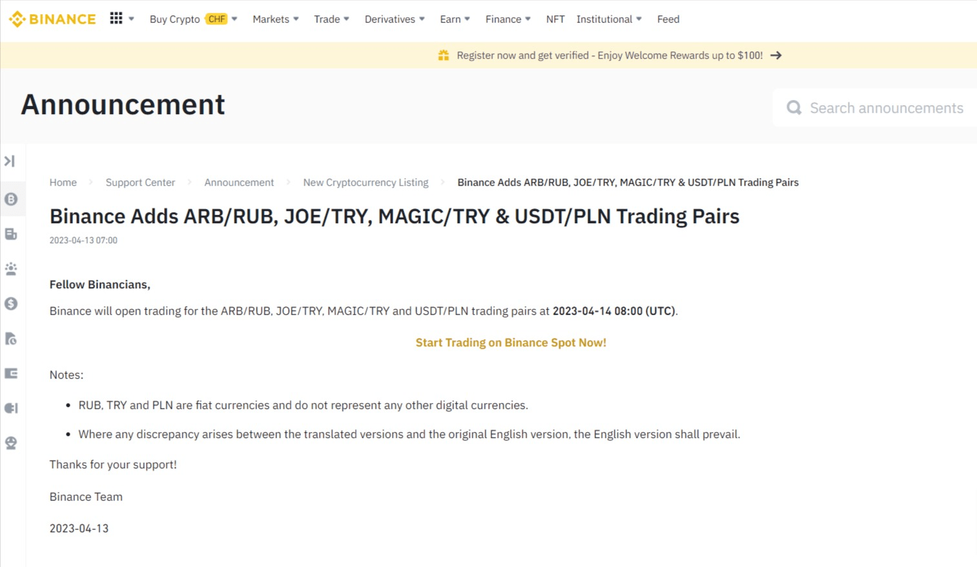The width and height of the screenshot is (977, 567).
Task: Click the closing date 2023-04-13 under the signature
Action: pos(79,528)
